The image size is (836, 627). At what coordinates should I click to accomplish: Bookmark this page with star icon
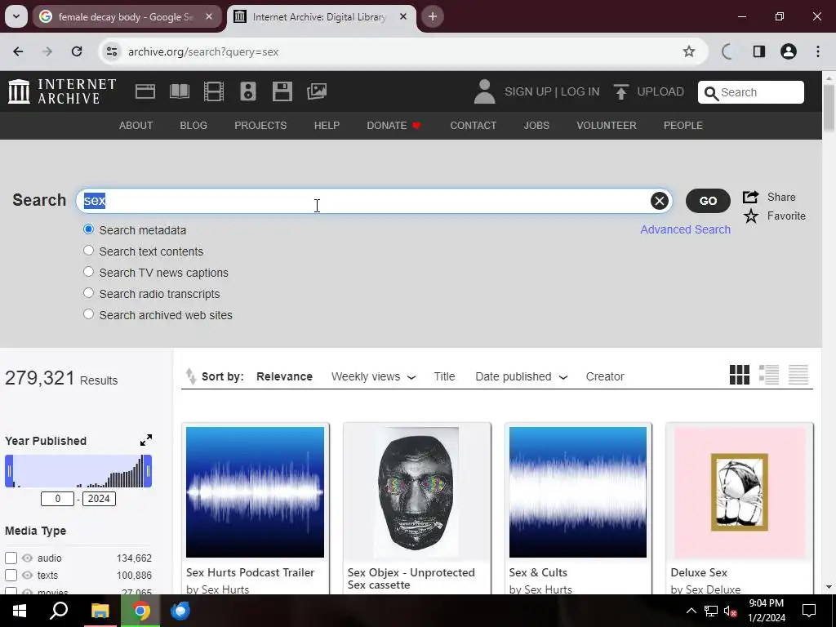[689, 51]
